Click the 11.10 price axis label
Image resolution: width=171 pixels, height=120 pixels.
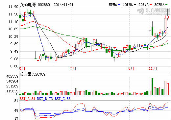[x=13, y=22]
